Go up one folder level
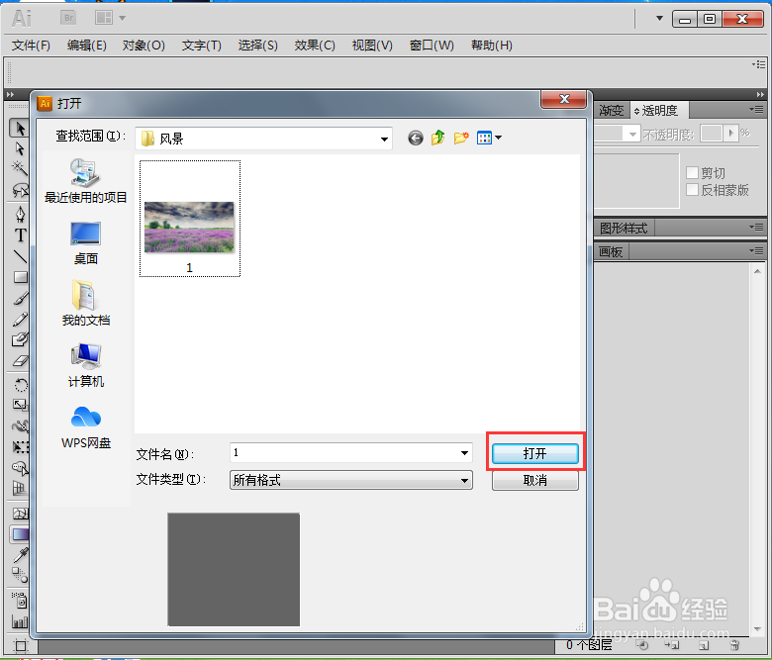 tap(437, 138)
